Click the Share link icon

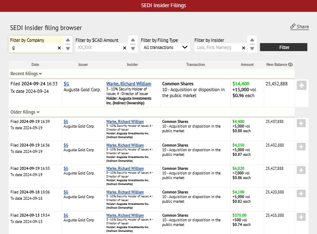click(x=293, y=26)
